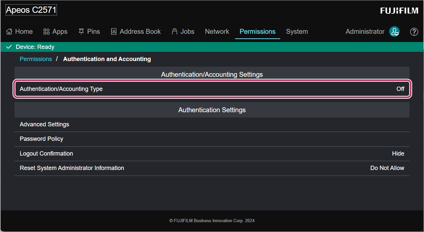424x232 pixels.
Task: Click the 'Do Not Allow' value
Action: tap(387, 168)
